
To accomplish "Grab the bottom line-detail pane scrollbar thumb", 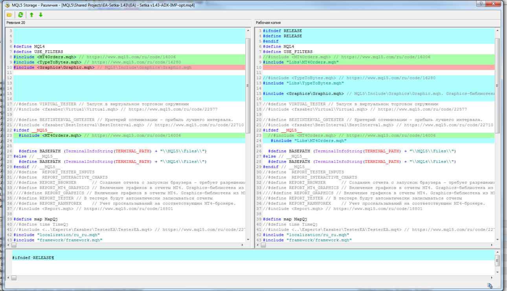I will tap(498, 260).
